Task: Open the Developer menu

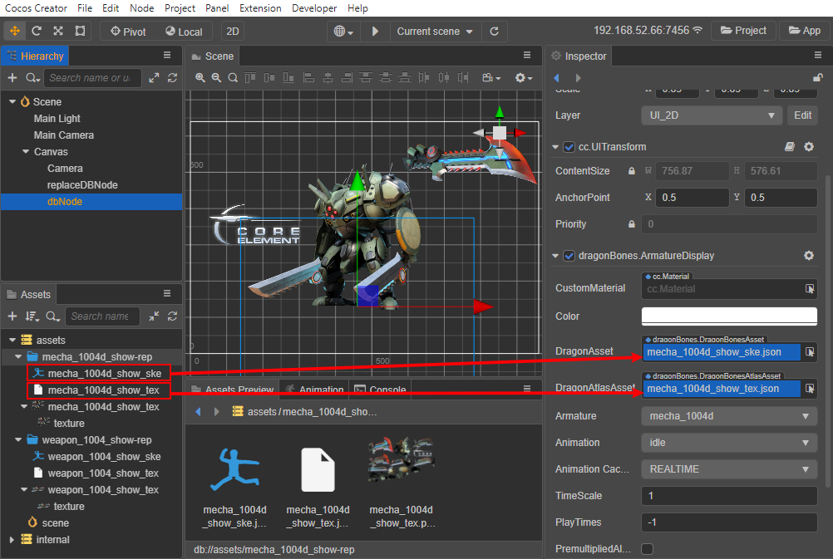Action: coord(313,7)
